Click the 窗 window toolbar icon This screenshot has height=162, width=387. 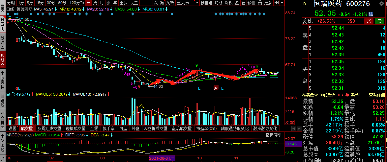(243, 3)
